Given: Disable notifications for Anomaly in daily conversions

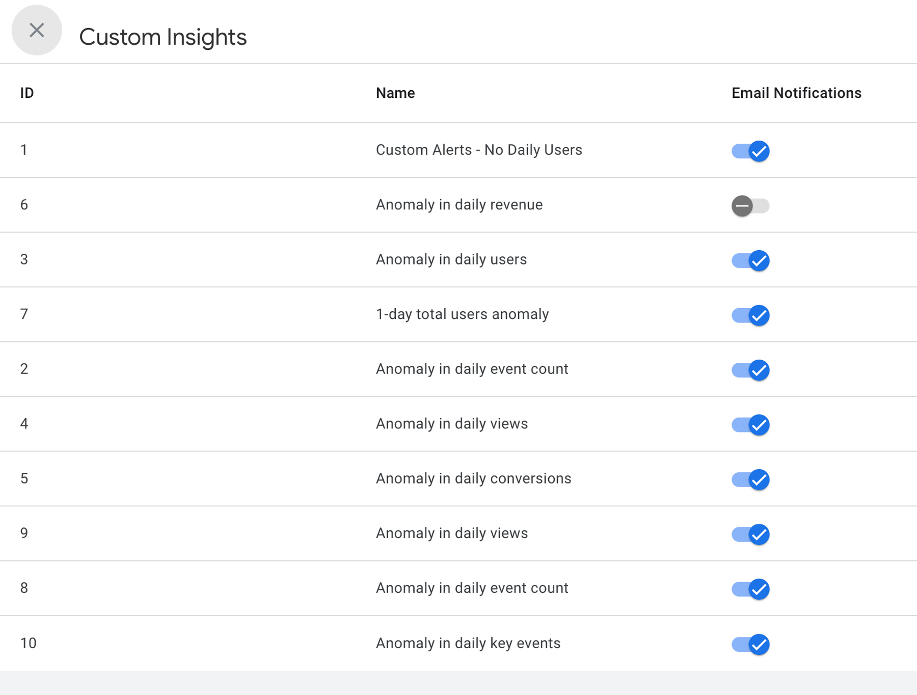Looking at the screenshot, I should [749, 479].
